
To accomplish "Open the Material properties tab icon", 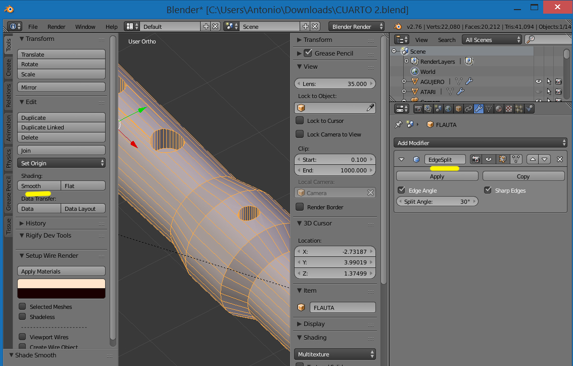I will click(x=499, y=109).
